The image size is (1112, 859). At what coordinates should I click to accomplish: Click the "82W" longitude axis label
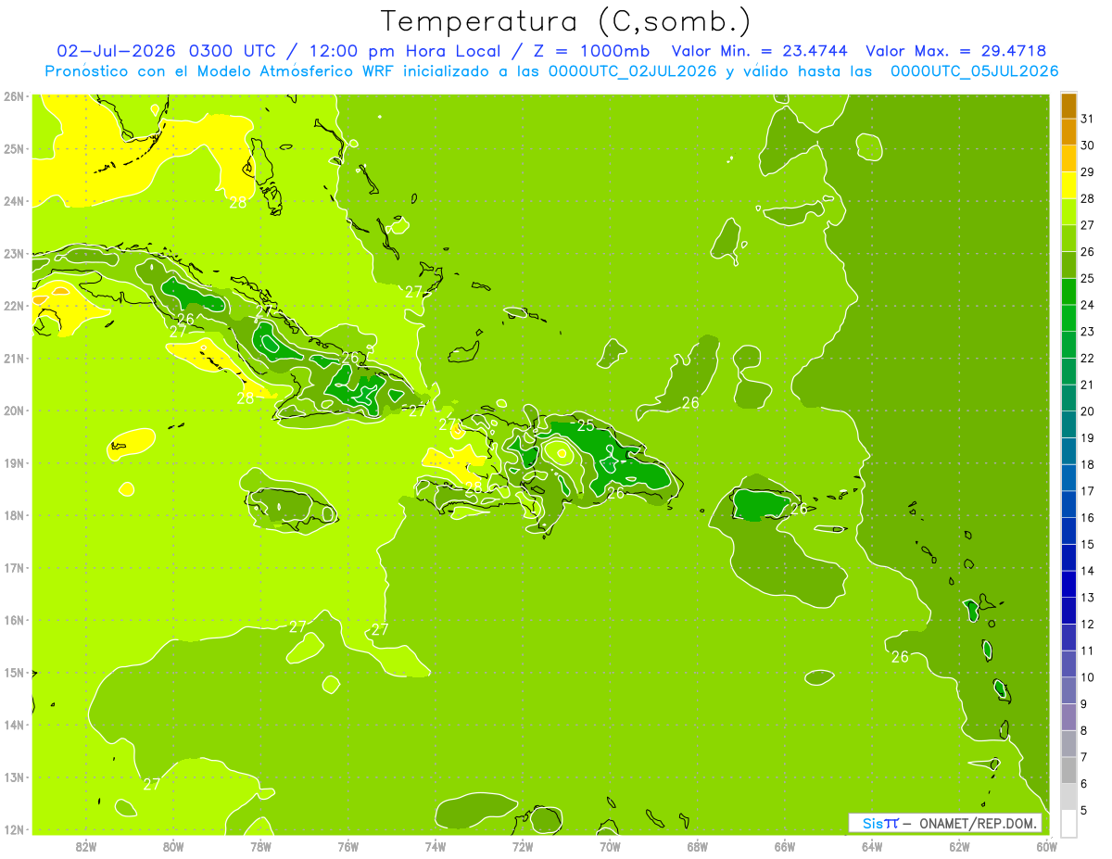[x=85, y=846]
